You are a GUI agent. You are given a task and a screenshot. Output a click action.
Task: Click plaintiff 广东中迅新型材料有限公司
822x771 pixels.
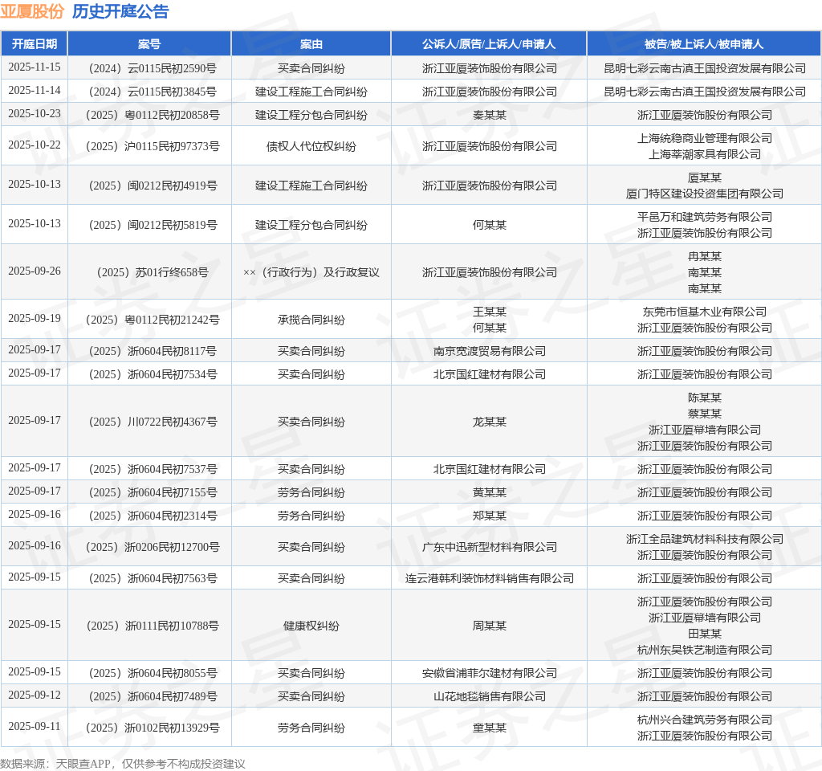[x=489, y=546]
